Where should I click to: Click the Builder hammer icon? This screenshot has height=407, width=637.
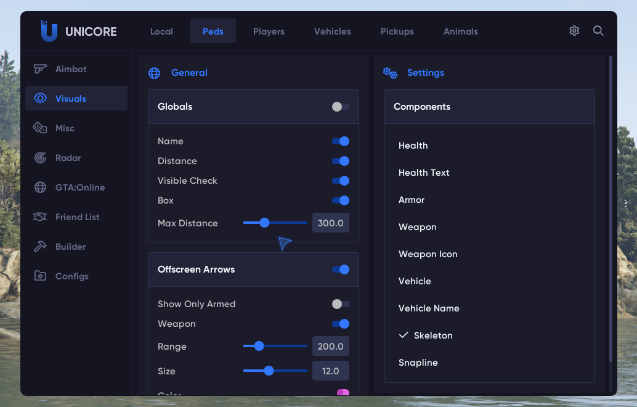40,247
